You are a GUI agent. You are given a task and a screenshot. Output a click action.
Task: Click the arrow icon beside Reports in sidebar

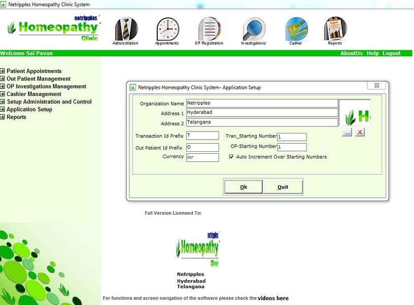[3, 117]
